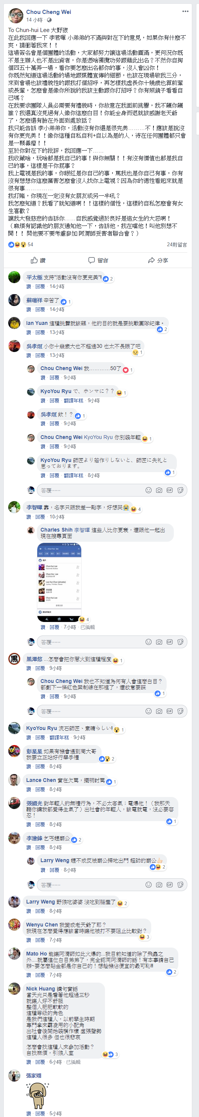
Task: Open the post options three-dot menu
Action: click(185, 12)
